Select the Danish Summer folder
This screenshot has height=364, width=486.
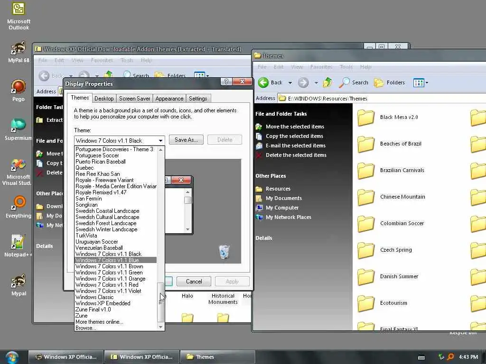pyautogui.click(x=388, y=277)
